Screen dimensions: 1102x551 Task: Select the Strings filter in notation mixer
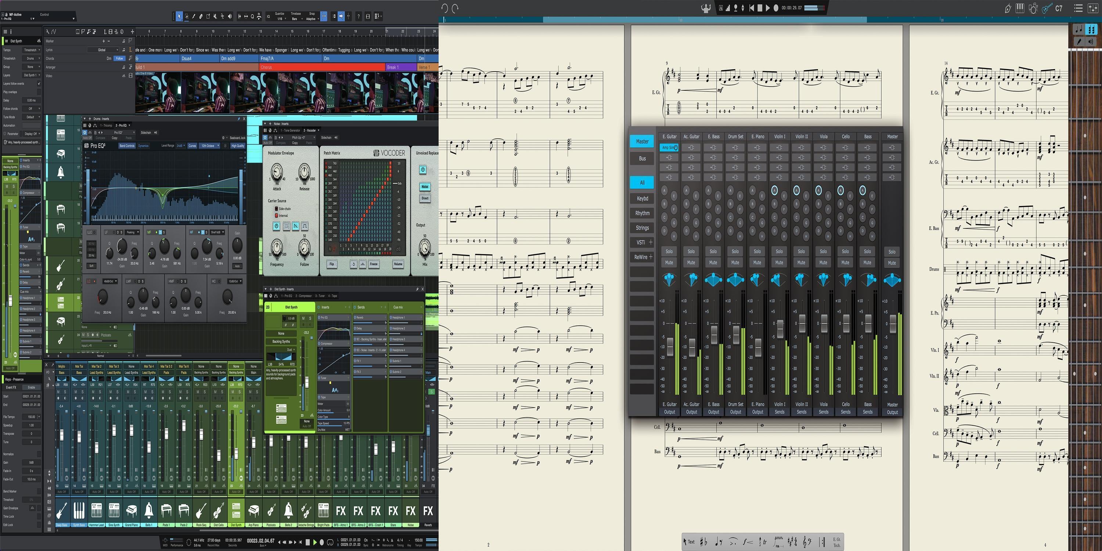[x=642, y=228]
